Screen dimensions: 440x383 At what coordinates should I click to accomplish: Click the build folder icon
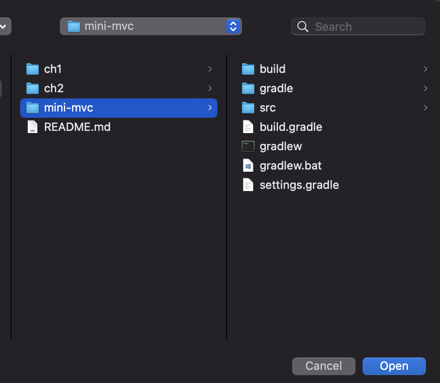(248, 69)
